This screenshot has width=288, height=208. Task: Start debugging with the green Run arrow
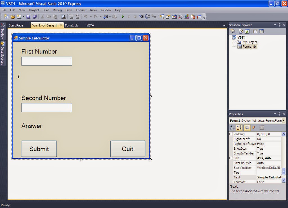coord(123,17)
